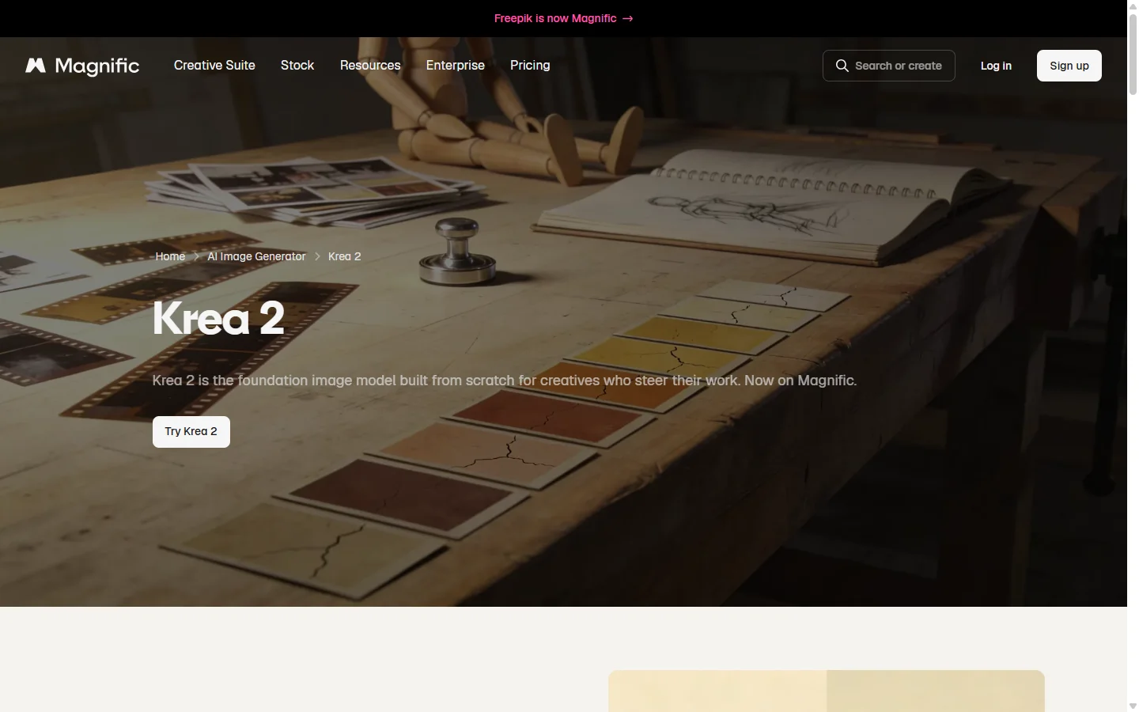This screenshot has height=712, width=1139.
Task: Click the Magnific logo icon
Action: [x=36, y=66]
